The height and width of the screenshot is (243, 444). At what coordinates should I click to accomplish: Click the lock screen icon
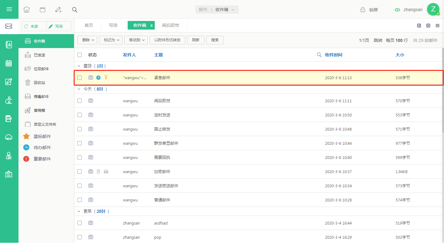[x=363, y=10]
